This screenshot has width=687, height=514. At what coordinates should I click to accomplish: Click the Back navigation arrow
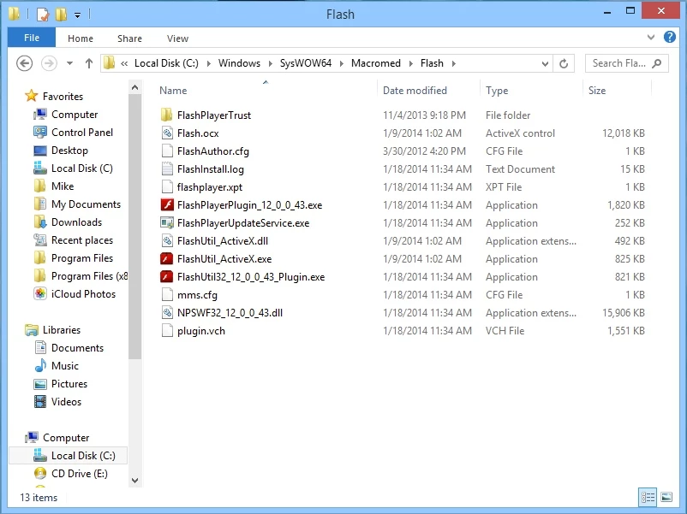click(25, 63)
